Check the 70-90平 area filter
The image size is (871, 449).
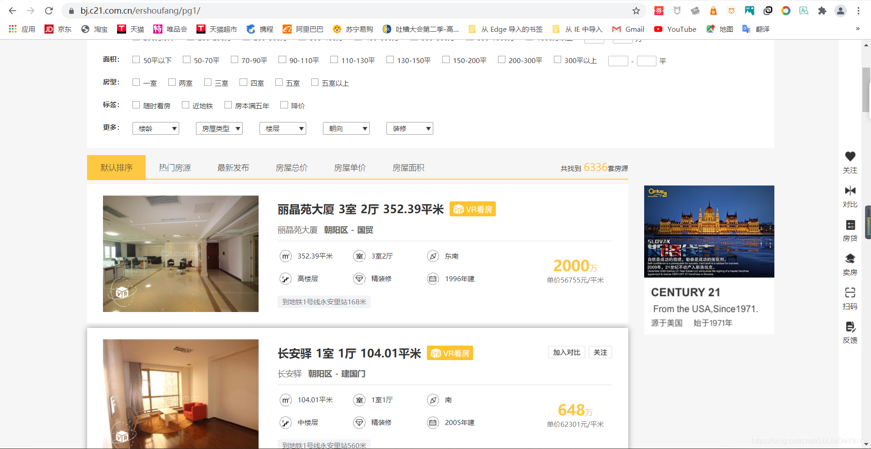point(235,59)
